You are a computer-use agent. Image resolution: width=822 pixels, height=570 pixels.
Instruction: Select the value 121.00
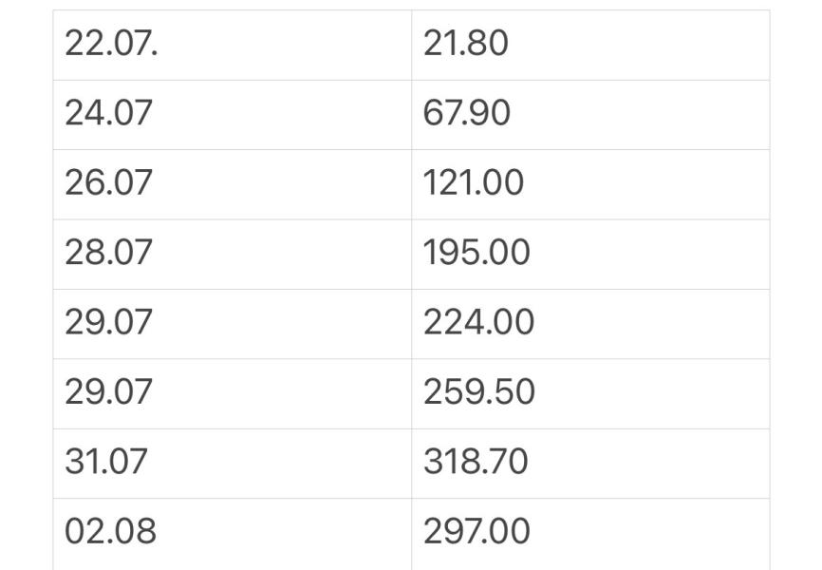pos(474,182)
